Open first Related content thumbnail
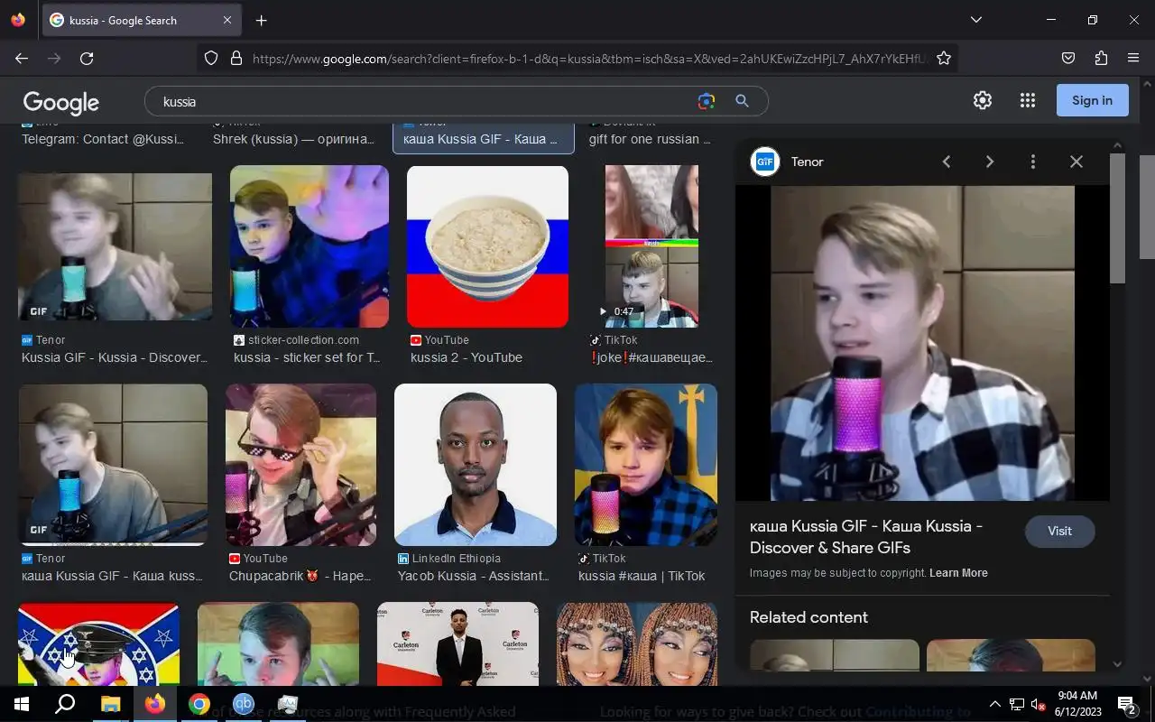The image size is (1155, 722). click(835, 656)
